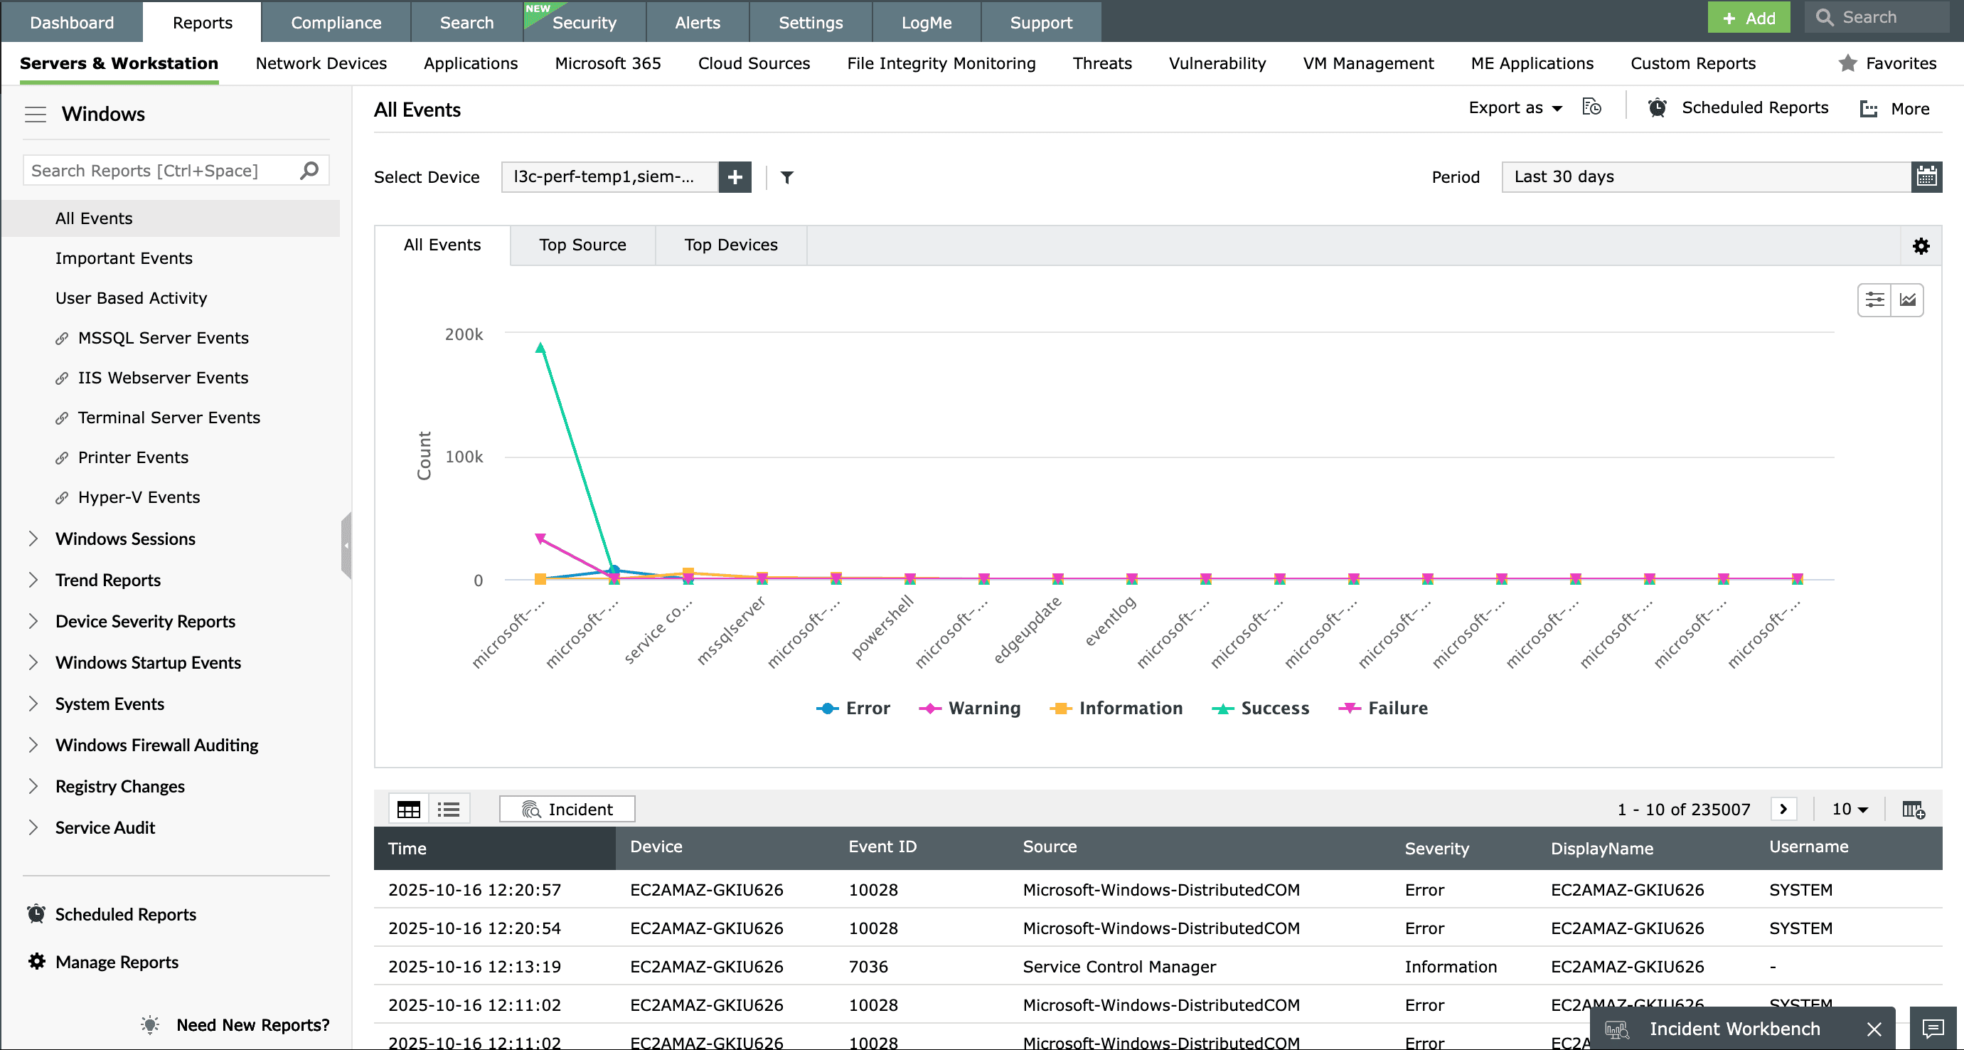Click the Warning legend color marker
This screenshot has width=1964, height=1050.
pos(930,708)
